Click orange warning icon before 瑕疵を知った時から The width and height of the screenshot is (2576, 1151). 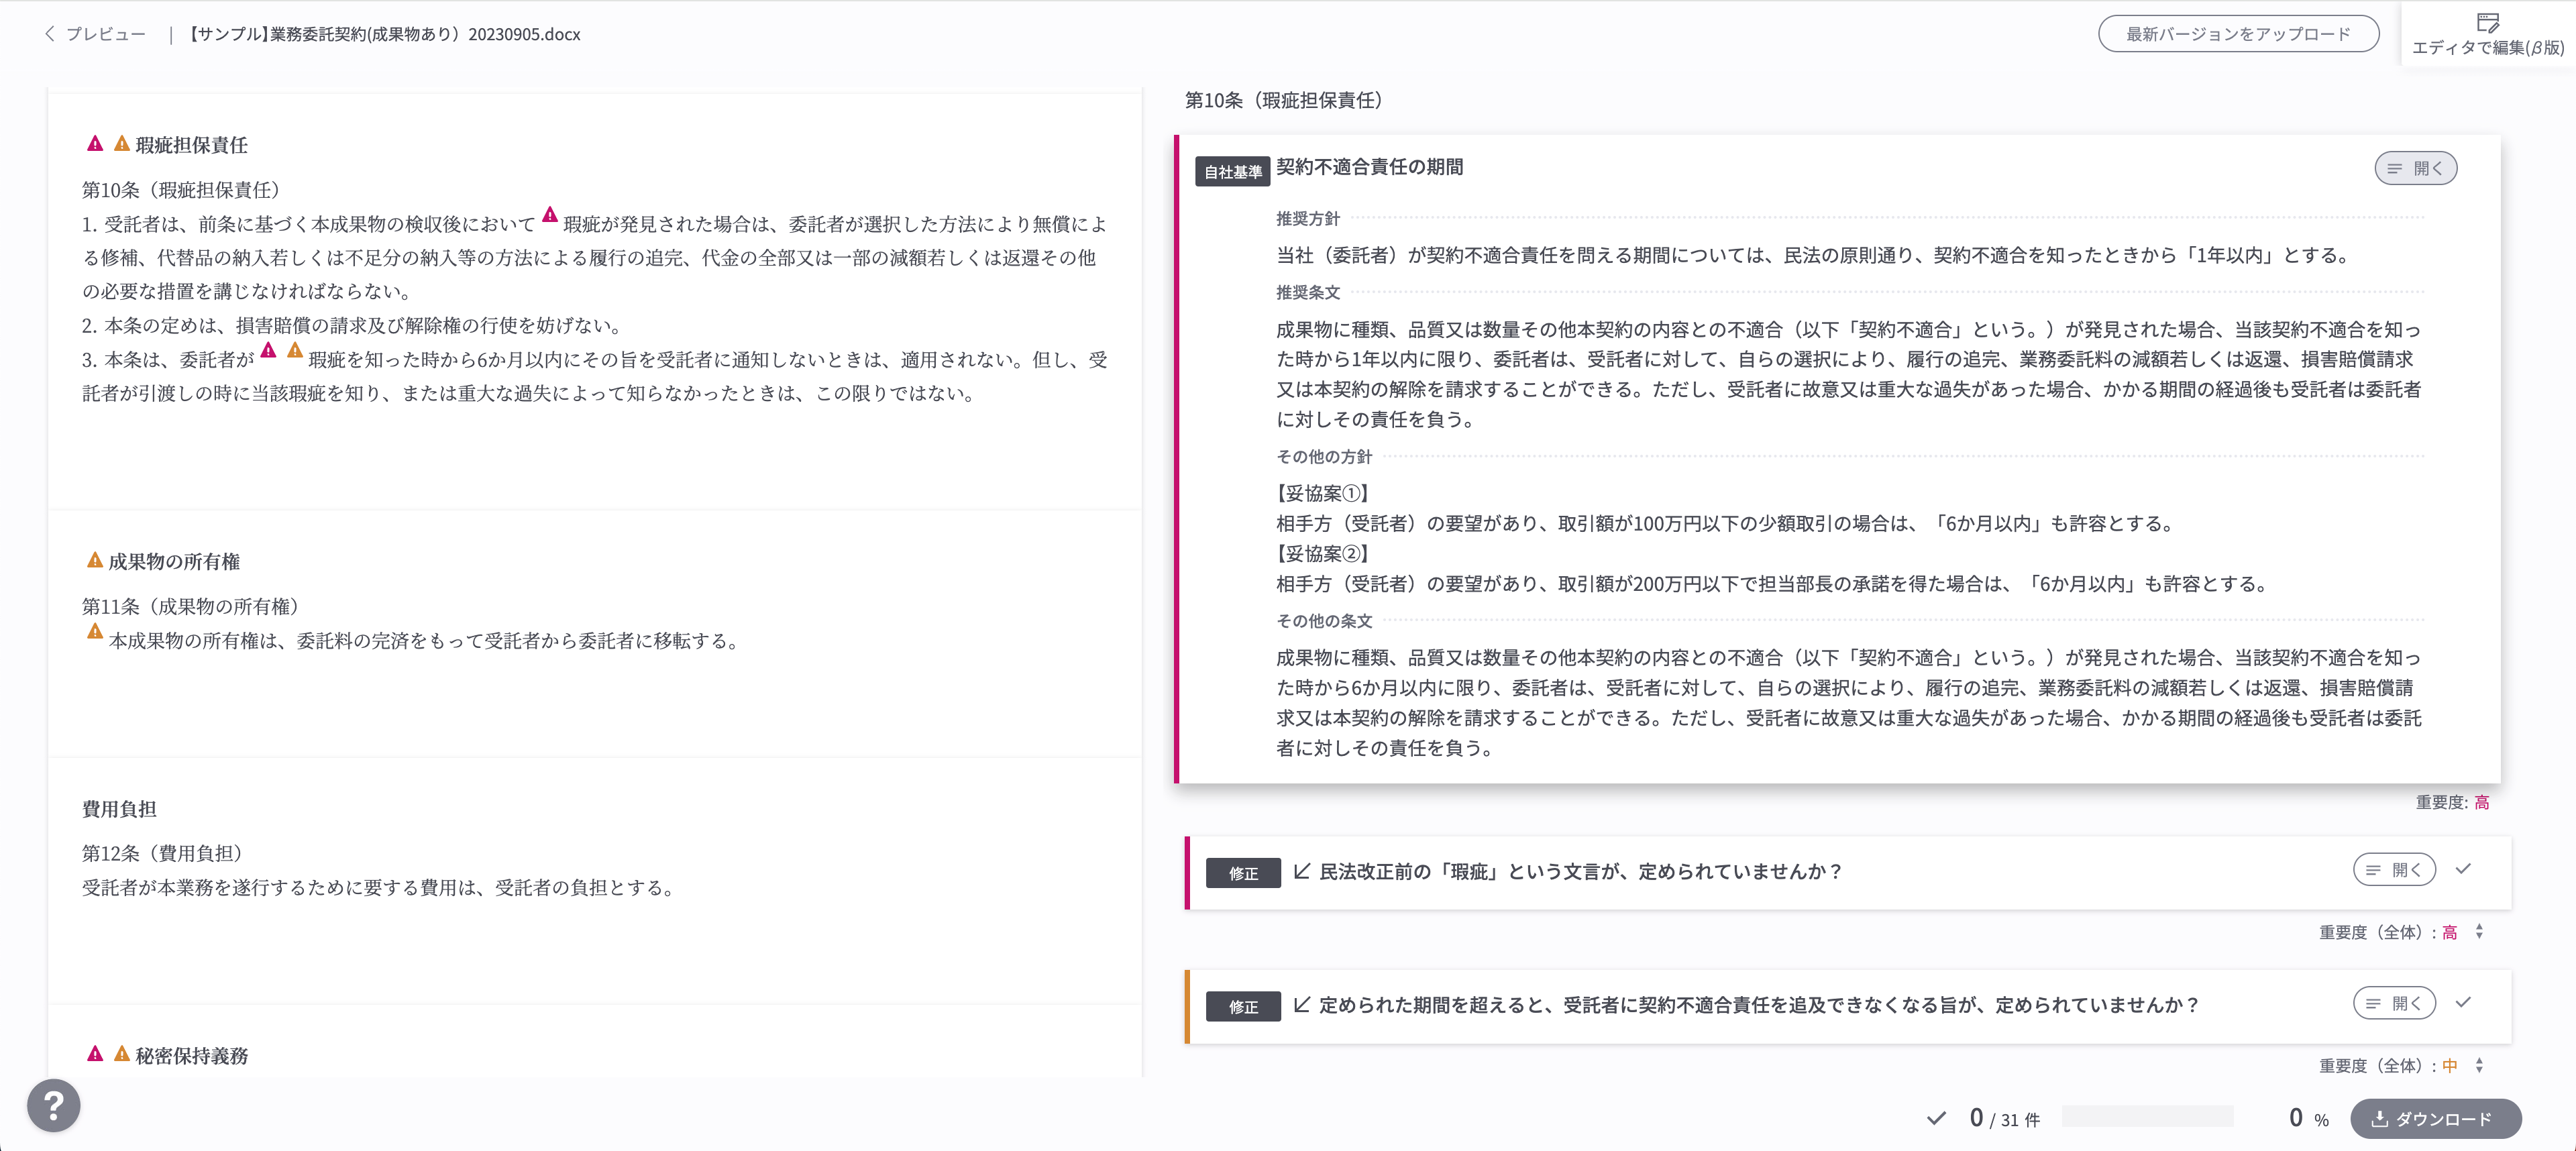click(295, 350)
